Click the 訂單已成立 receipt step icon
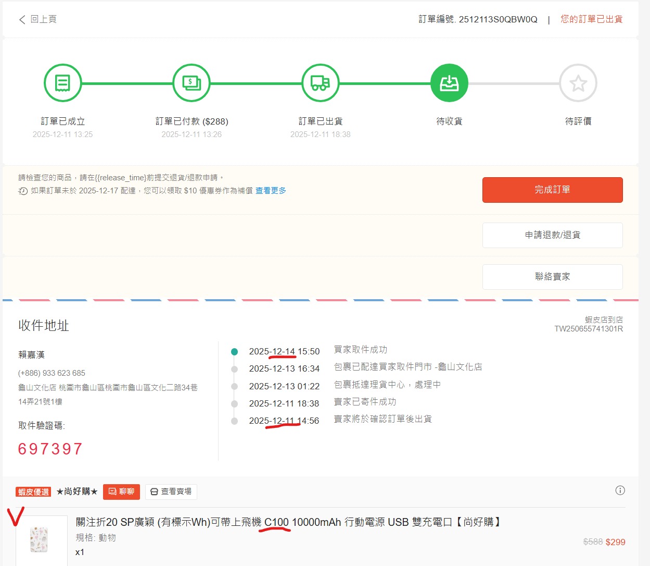650x566 pixels. [x=62, y=83]
